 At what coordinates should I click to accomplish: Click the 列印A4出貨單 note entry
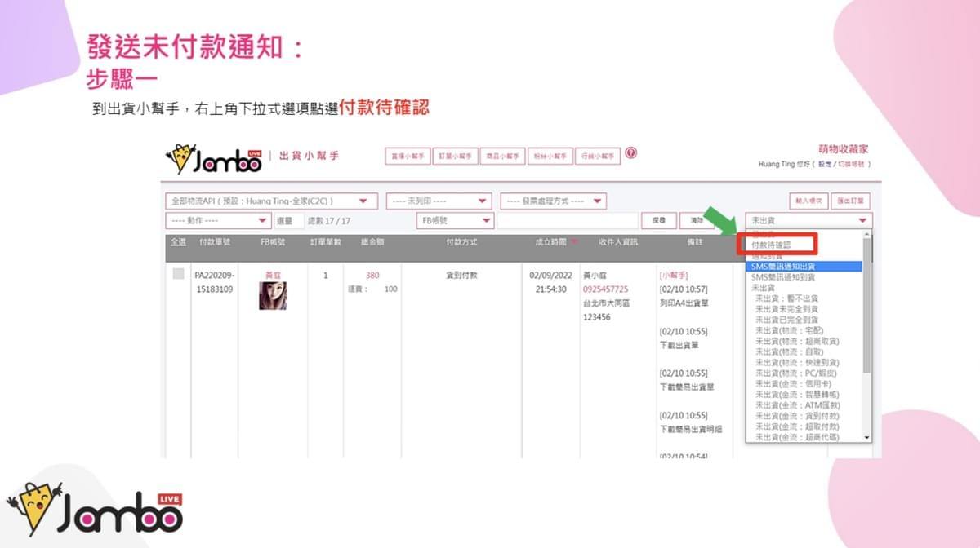point(684,303)
